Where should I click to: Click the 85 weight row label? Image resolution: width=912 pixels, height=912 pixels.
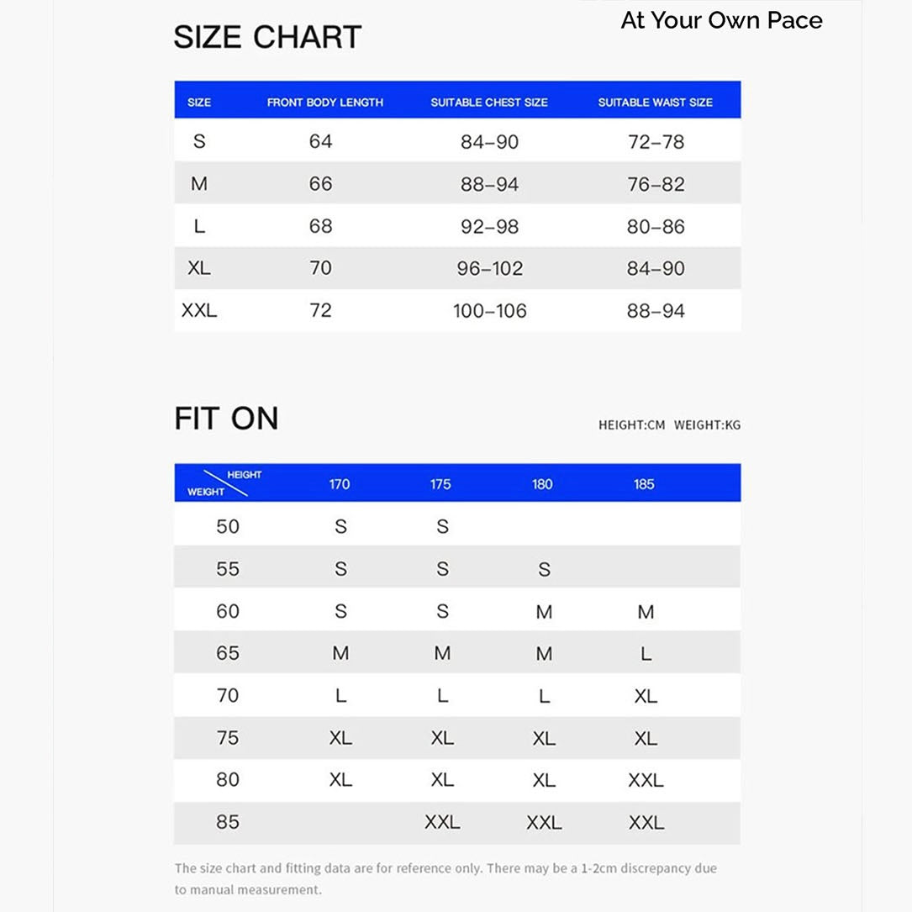click(x=228, y=822)
